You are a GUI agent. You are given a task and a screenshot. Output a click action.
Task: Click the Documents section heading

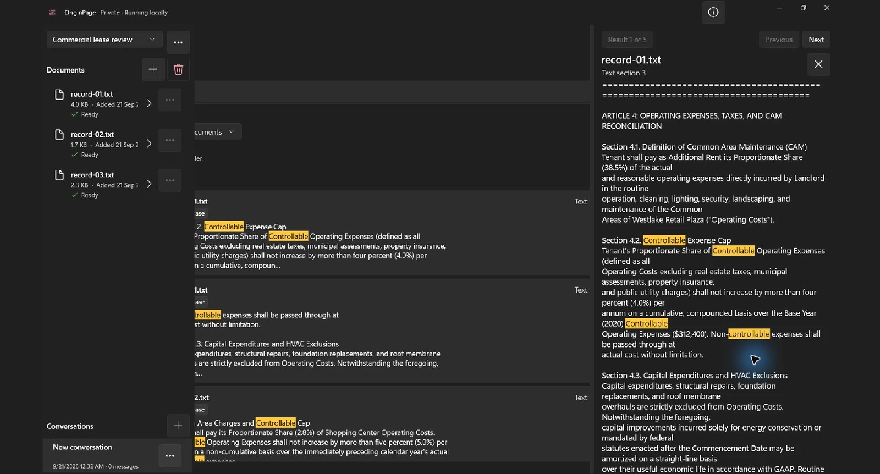point(65,70)
